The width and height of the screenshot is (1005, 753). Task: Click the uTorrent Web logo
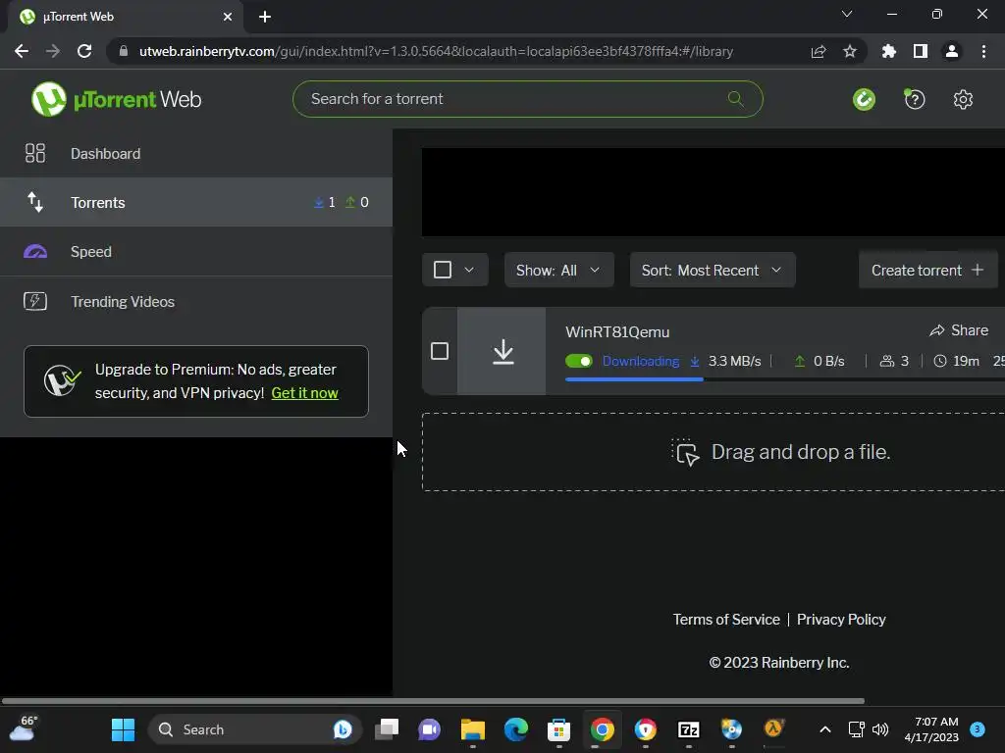(116, 99)
